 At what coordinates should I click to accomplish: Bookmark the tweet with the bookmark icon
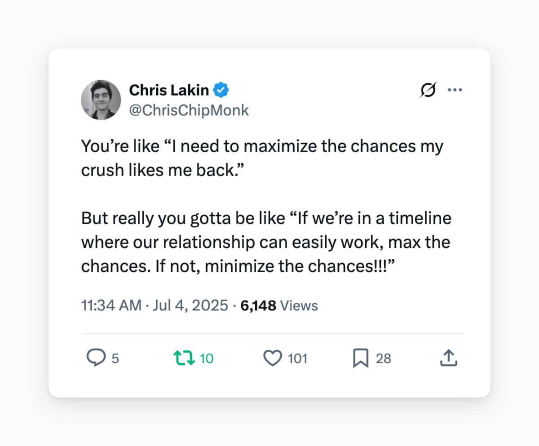[361, 358]
